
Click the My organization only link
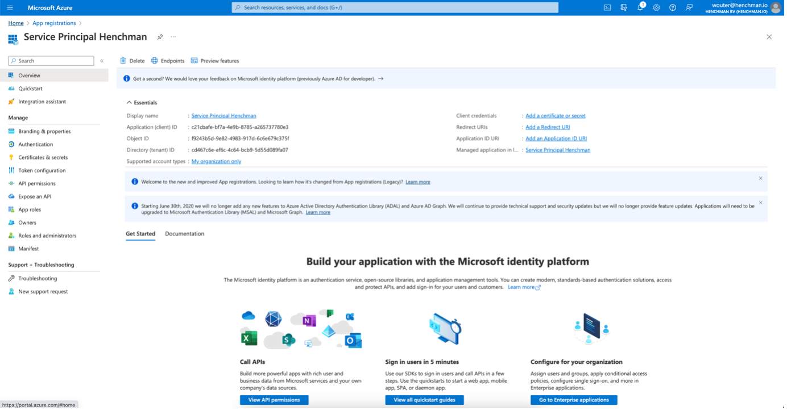pos(217,162)
